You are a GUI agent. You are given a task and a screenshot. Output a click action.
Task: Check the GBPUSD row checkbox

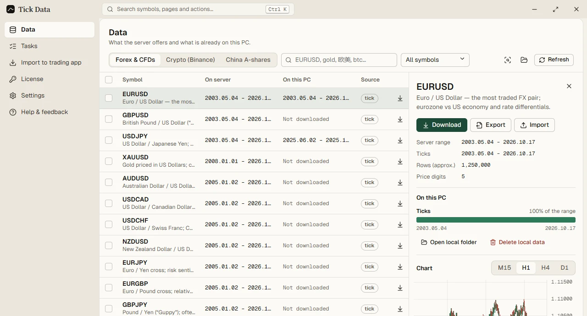point(109,119)
